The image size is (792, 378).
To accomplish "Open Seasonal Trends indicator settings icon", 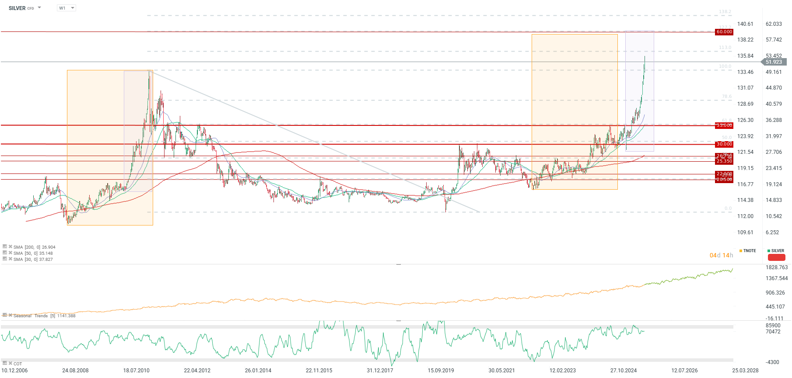I will pyautogui.click(x=5, y=315).
